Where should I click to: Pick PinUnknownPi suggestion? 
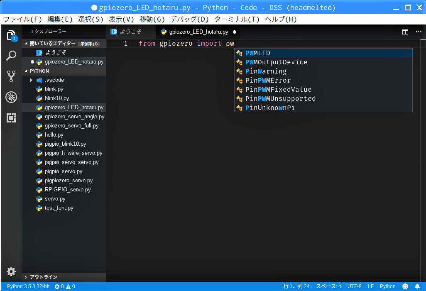(x=323, y=108)
